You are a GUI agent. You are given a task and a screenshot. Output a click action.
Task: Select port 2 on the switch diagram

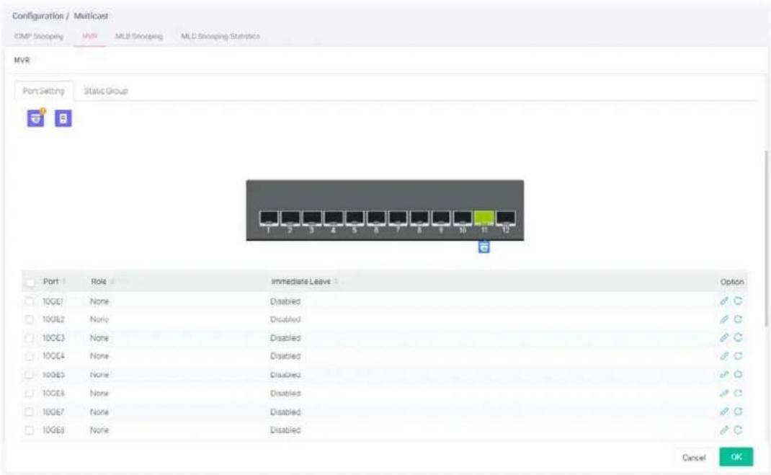tap(290, 218)
